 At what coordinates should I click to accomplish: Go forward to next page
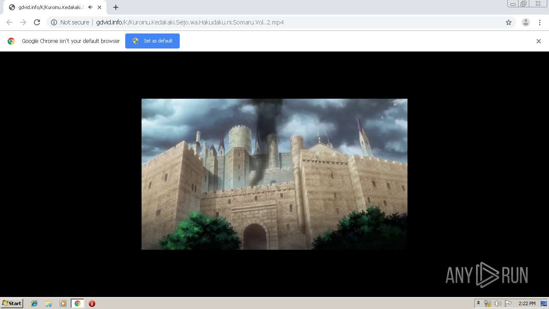pyautogui.click(x=23, y=22)
